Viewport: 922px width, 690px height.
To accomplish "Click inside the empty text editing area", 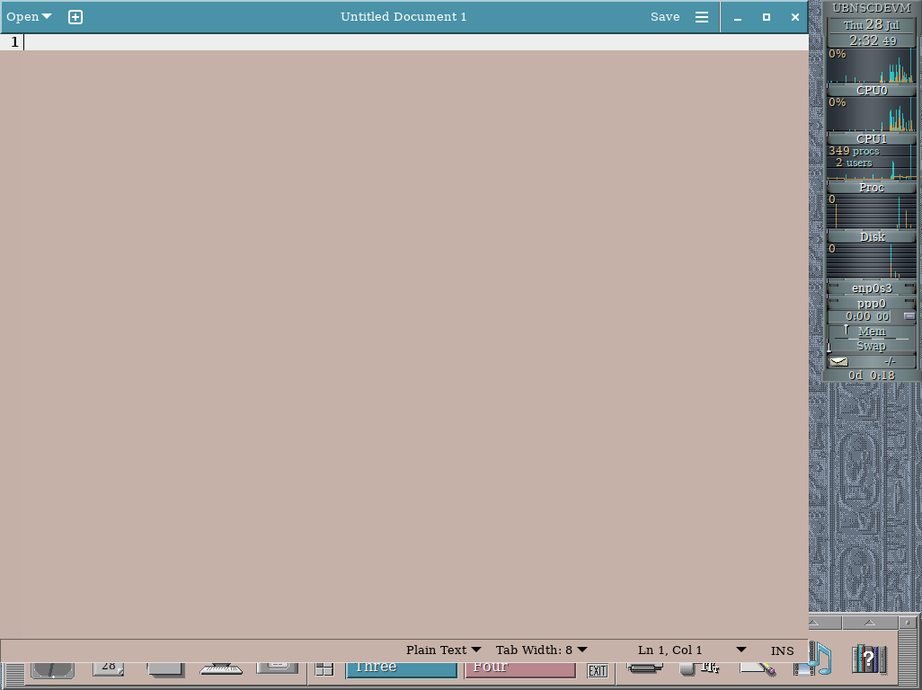I will pos(404,270).
